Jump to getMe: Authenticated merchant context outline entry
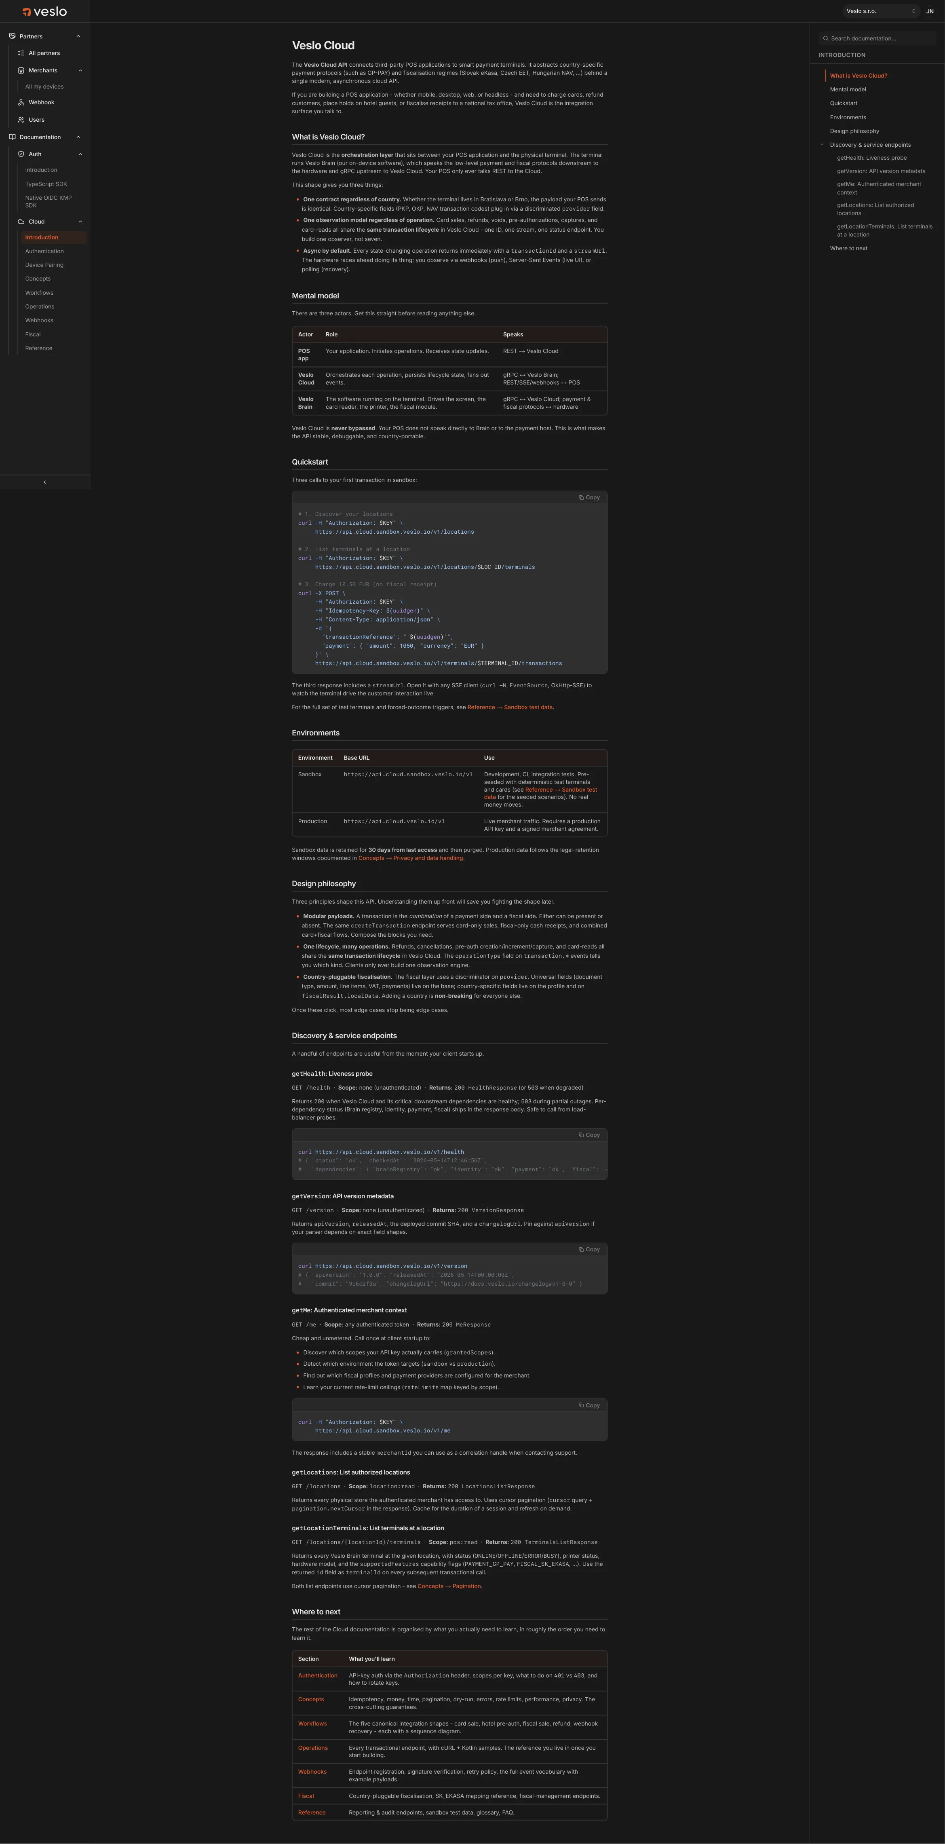945x1844 pixels. [879, 188]
